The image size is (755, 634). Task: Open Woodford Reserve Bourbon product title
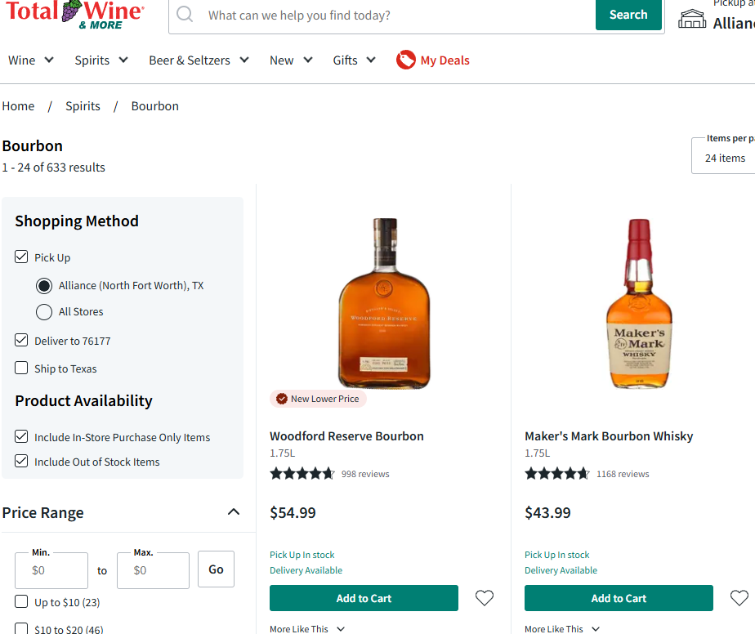click(346, 436)
